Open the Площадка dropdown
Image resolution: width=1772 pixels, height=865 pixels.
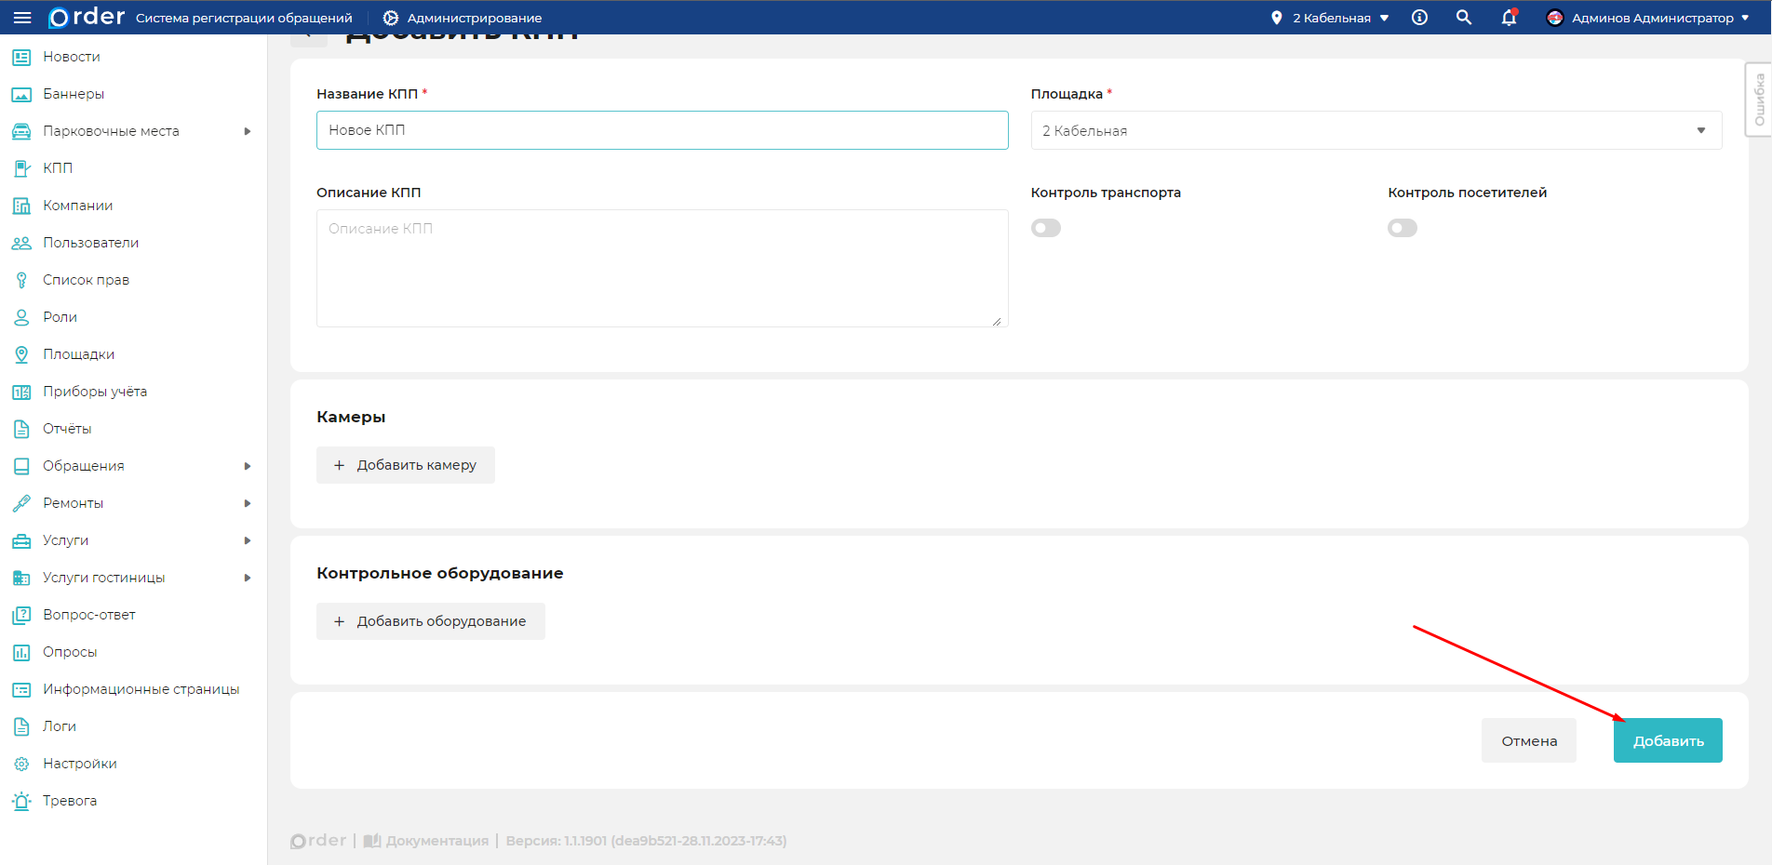click(x=1376, y=131)
